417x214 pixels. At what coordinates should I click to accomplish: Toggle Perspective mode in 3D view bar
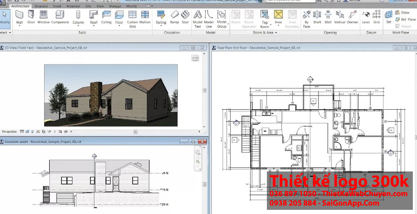pos(9,131)
